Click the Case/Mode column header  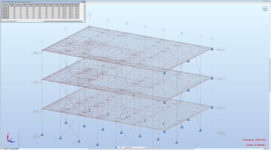click(5, 5)
